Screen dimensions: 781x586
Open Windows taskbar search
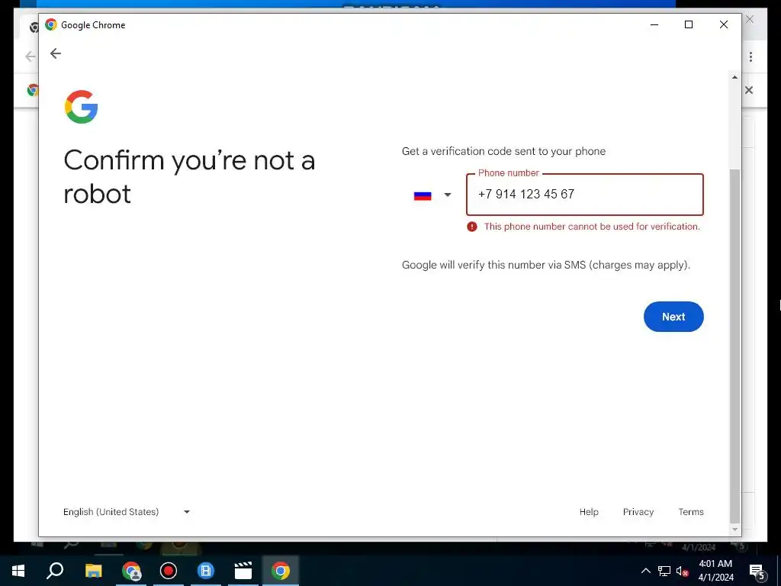55,571
